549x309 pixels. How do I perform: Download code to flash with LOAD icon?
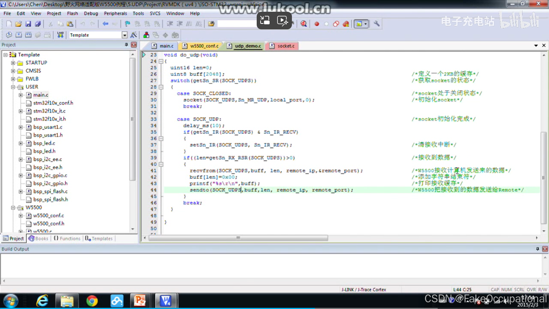point(60,35)
